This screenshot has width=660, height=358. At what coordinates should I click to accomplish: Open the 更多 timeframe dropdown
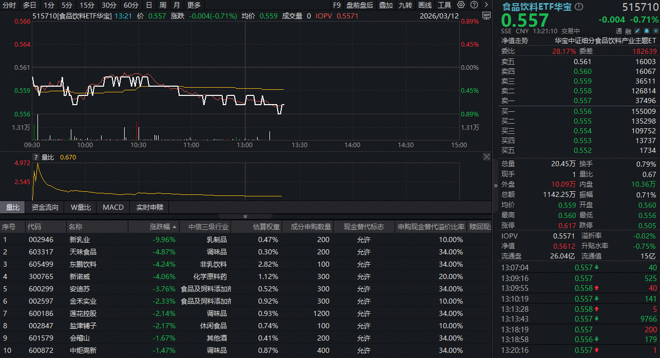(x=194, y=5)
